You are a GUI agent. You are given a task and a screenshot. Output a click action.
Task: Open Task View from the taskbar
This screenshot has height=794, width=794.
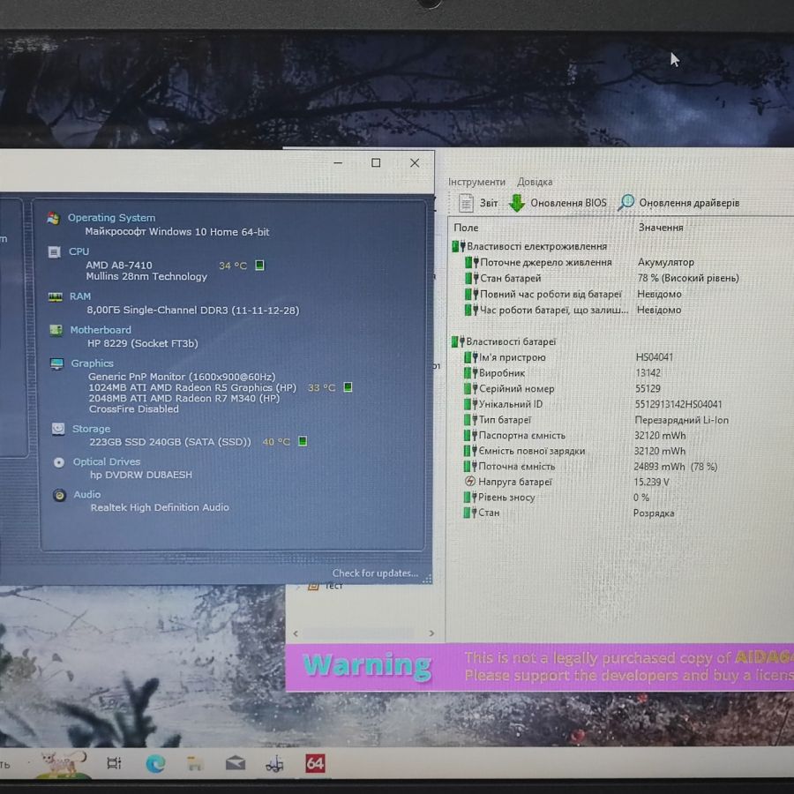coord(114,762)
